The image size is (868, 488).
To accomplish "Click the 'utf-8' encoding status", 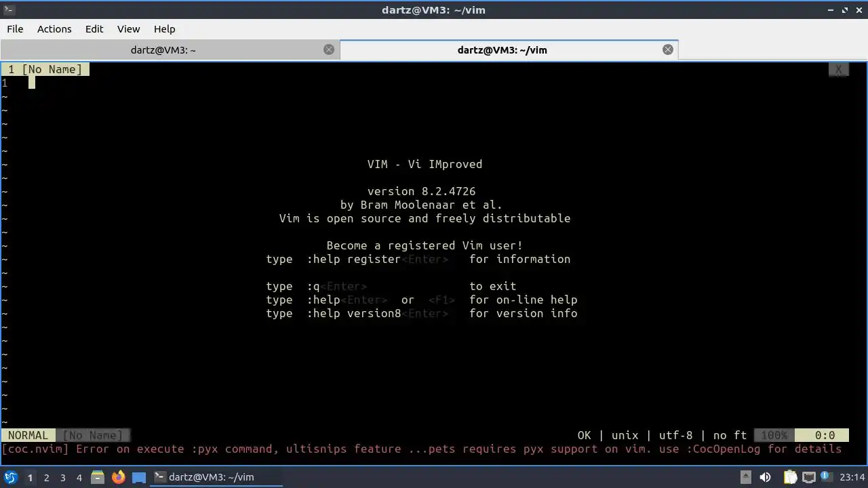I will (x=675, y=435).
